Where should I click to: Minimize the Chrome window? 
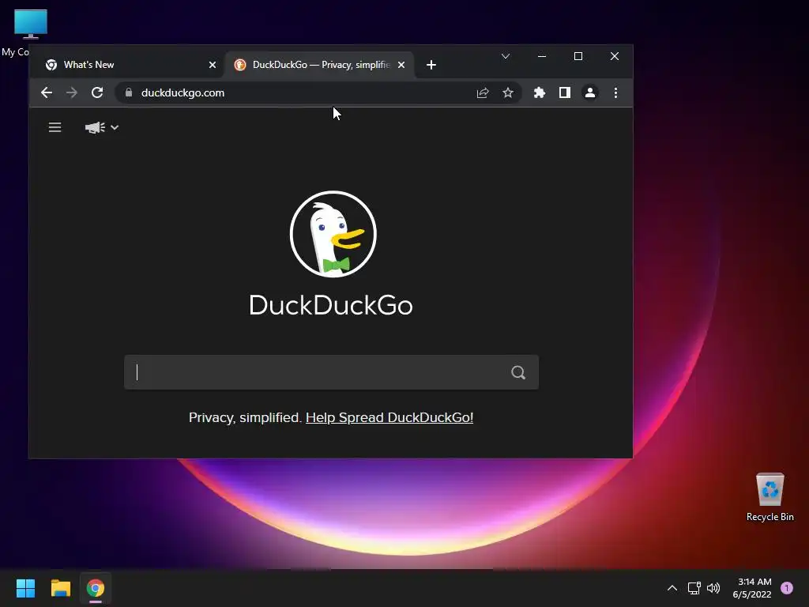tap(542, 56)
